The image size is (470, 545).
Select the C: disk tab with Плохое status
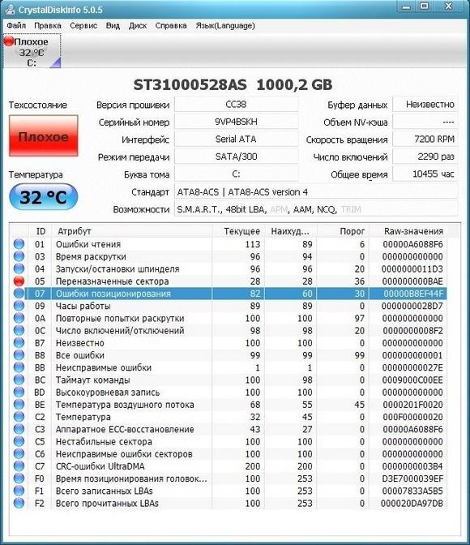click(32, 51)
